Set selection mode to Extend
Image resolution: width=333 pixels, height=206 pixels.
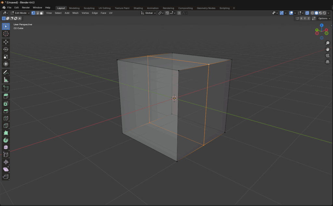tap(8, 18)
